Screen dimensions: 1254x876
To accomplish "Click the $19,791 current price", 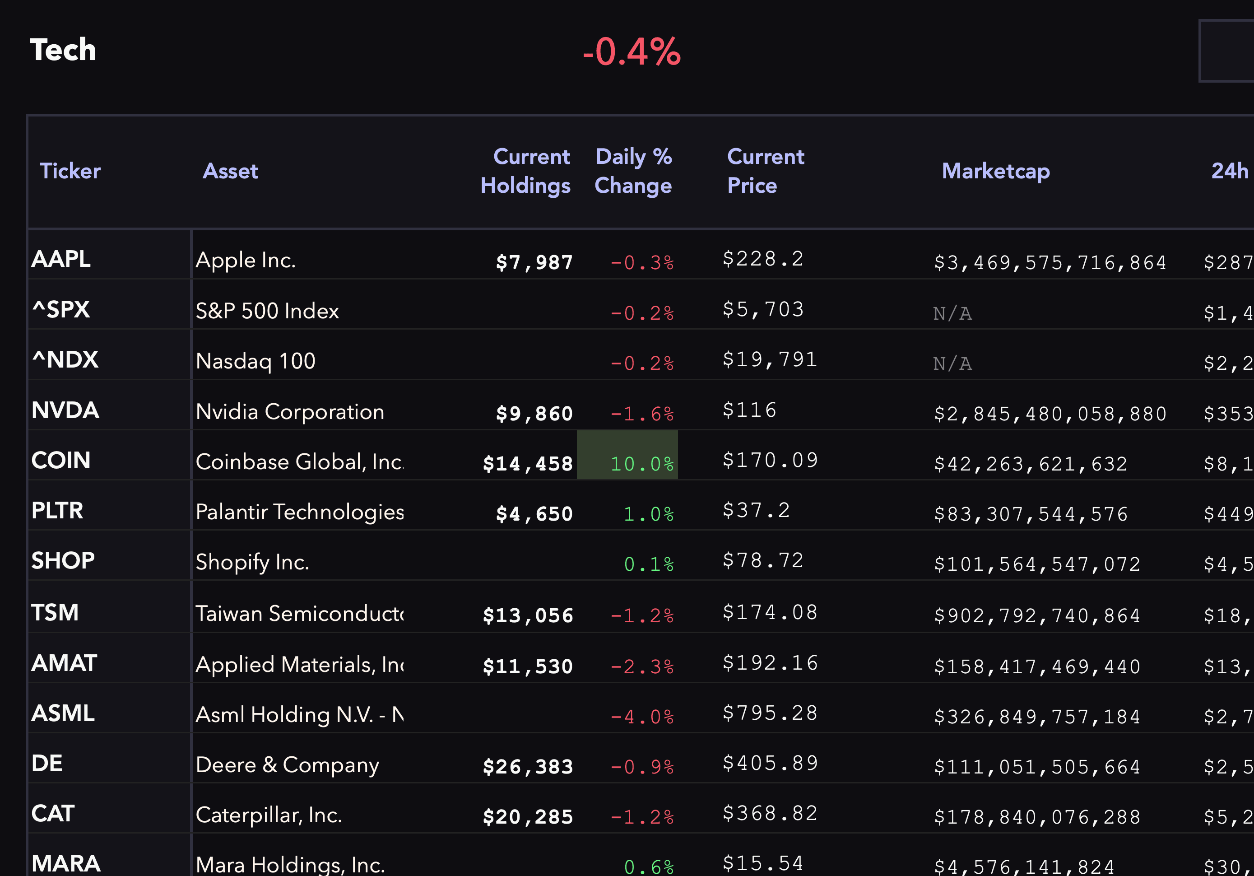I will tap(770, 359).
